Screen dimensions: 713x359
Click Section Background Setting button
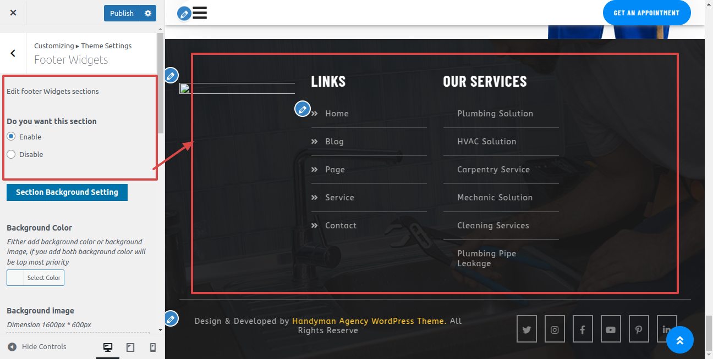[67, 192]
